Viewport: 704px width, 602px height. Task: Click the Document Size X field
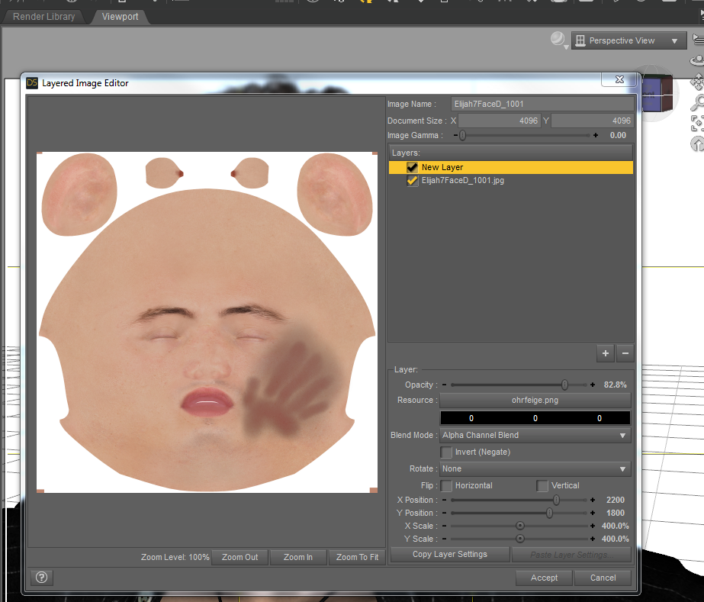coord(500,121)
